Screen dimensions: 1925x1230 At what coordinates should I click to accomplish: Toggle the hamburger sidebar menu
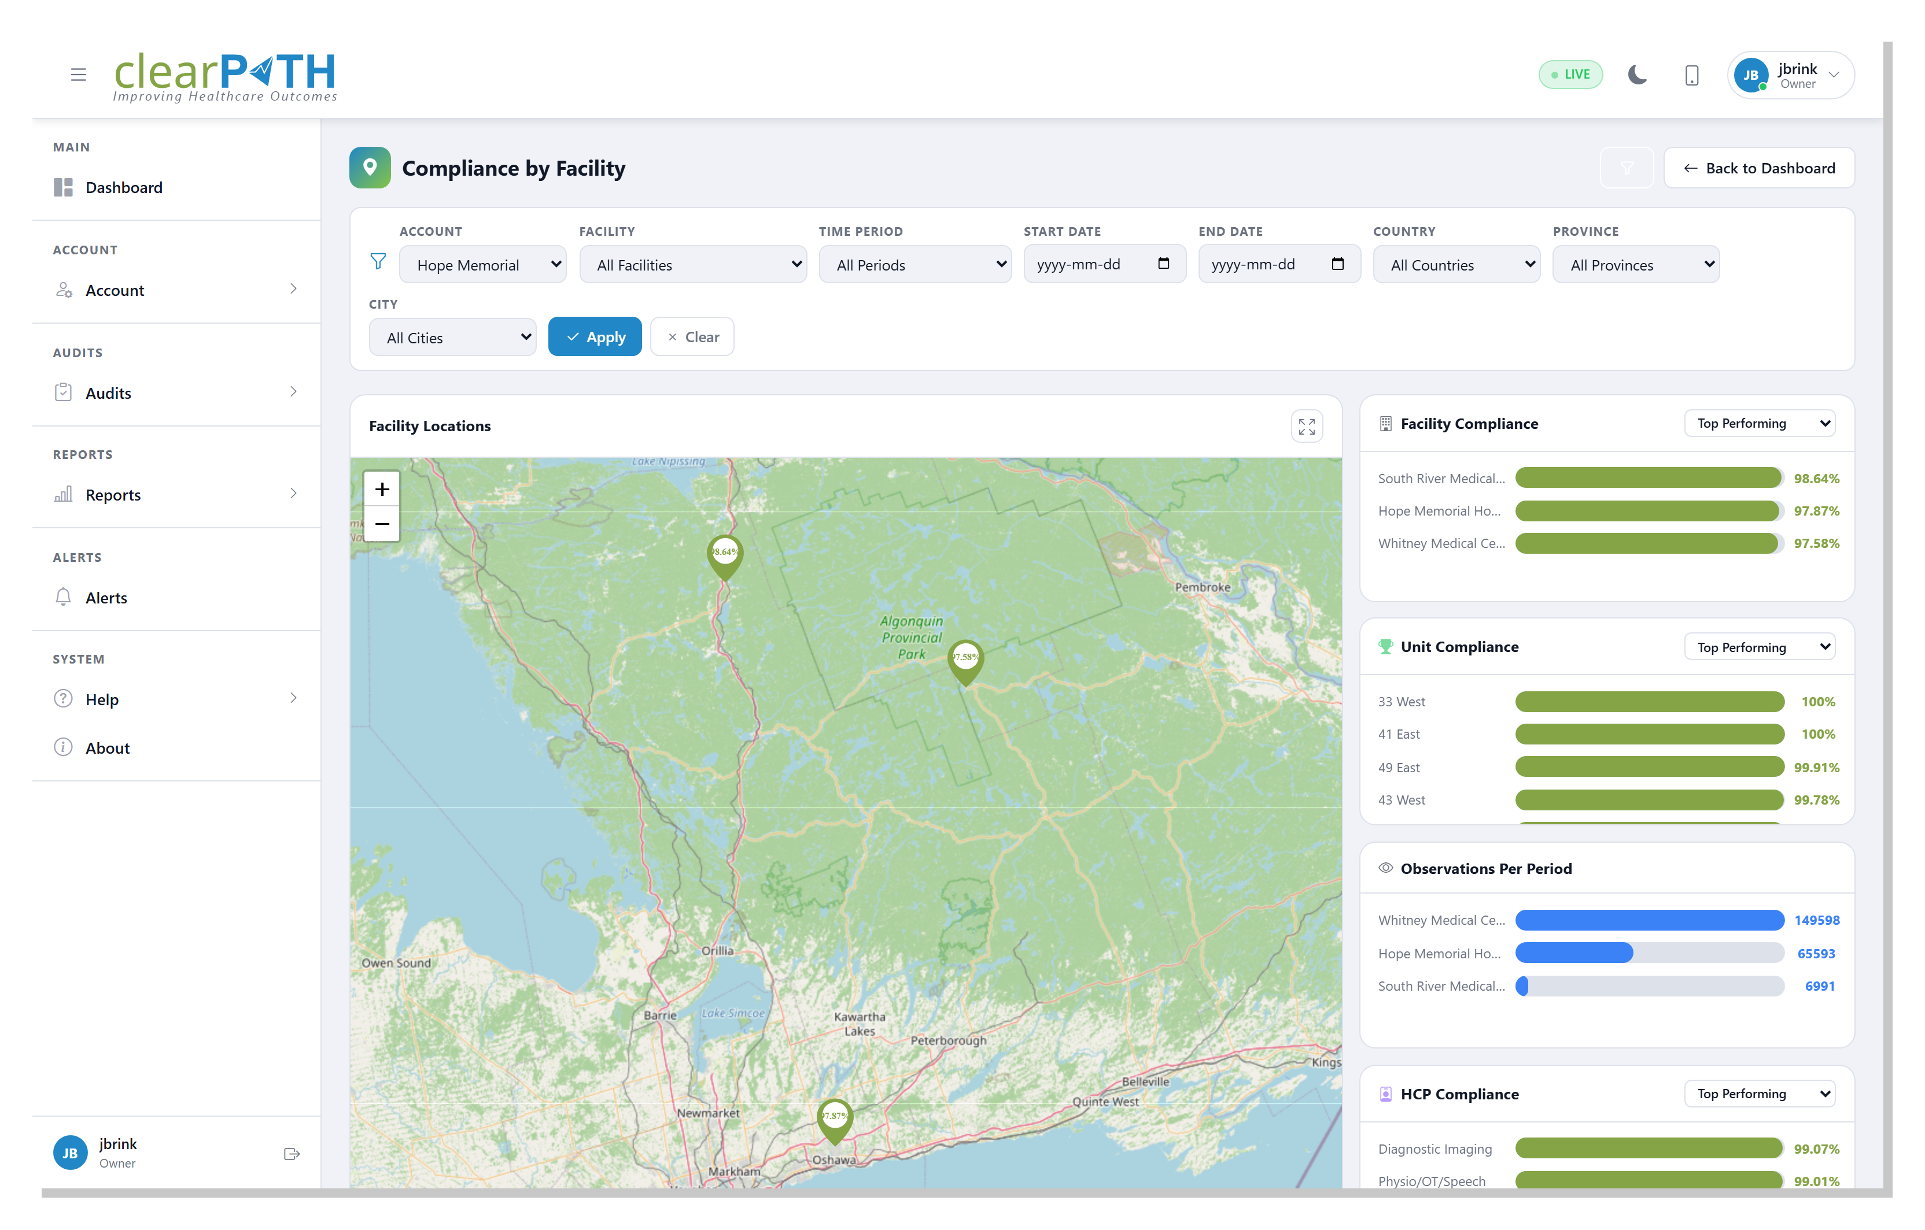click(78, 75)
